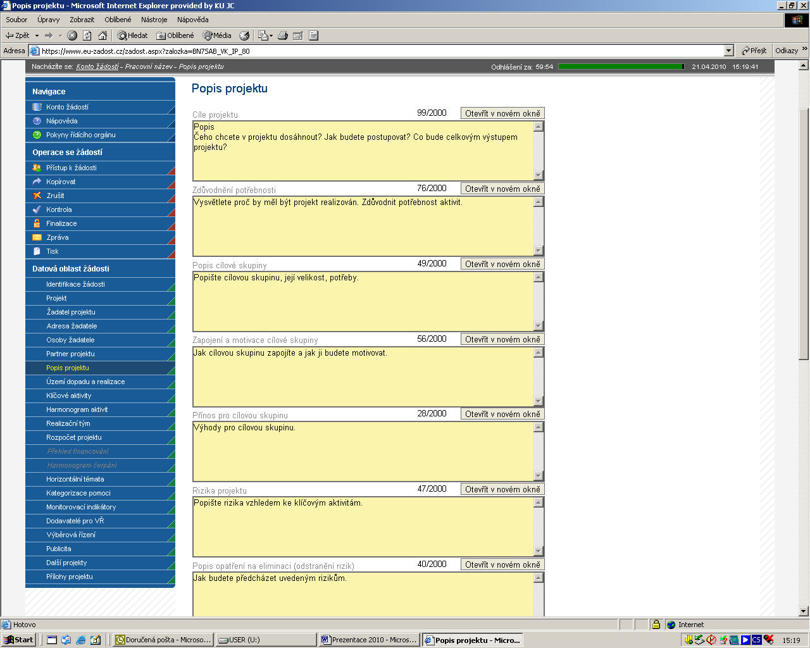
Task: Switch to Prezentace 2010 taskbar window
Action: (370, 640)
